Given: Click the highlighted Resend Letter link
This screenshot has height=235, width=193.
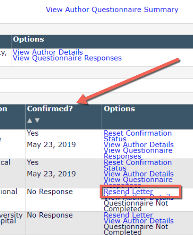Looking at the screenshot, I should pyautogui.click(x=128, y=192).
